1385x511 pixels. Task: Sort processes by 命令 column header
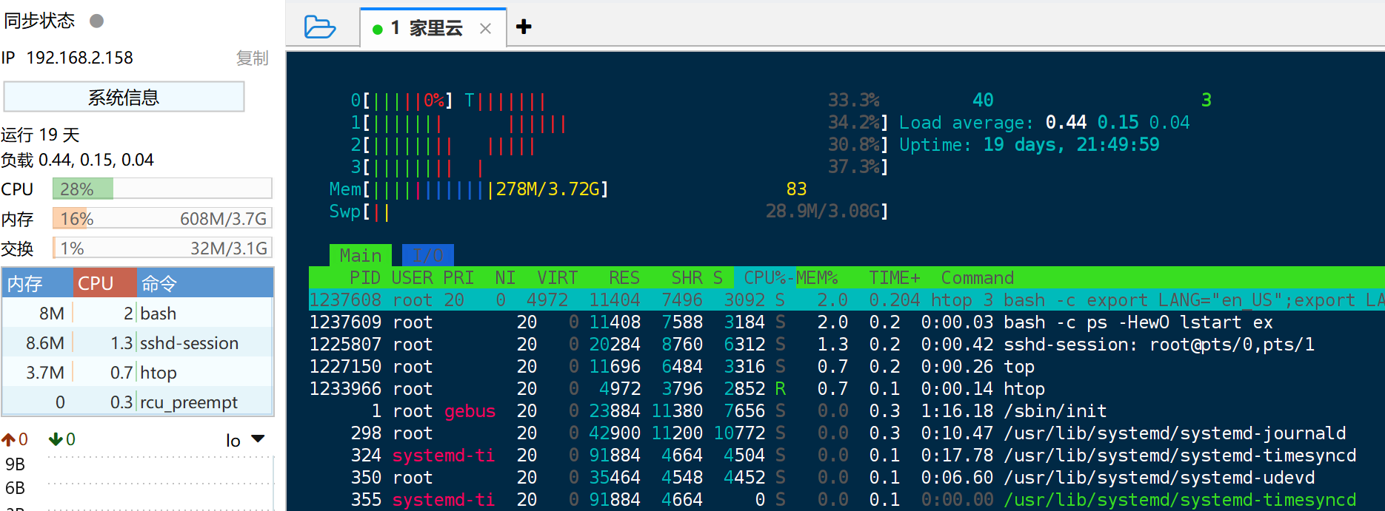[x=205, y=283]
